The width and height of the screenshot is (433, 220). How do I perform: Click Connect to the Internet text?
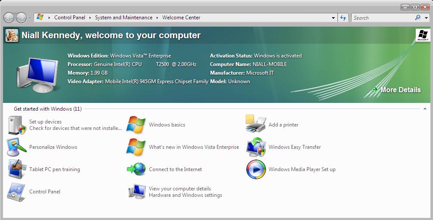click(x=175, y=169)
